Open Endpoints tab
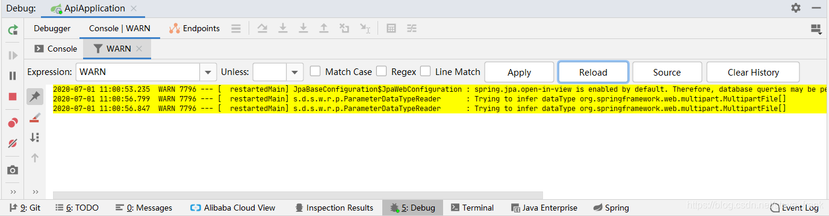 pyautogui.click(x=194, y=28)
